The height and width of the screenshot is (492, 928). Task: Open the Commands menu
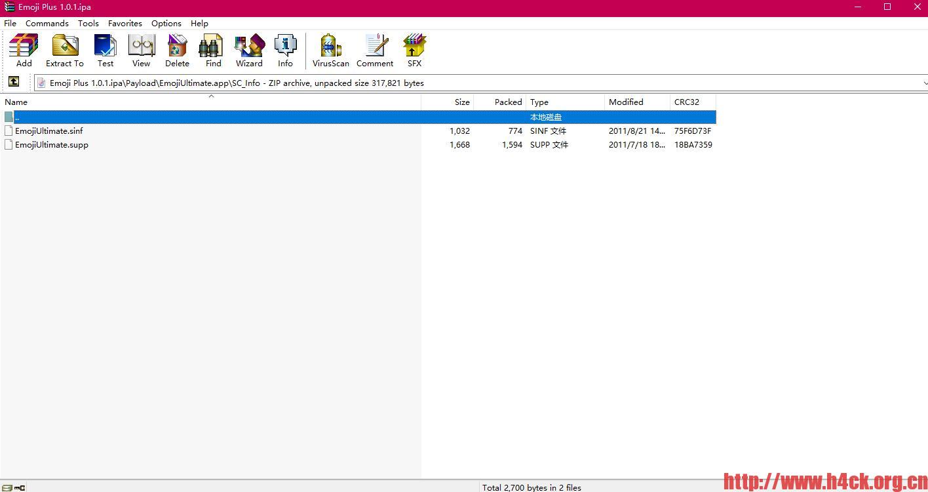click(47, 23)
